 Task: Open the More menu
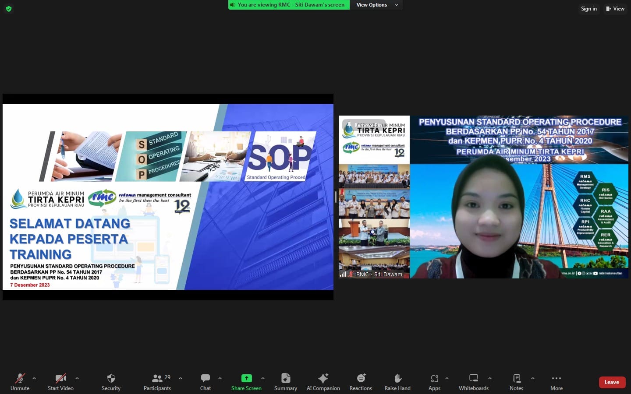pos(556,381)
